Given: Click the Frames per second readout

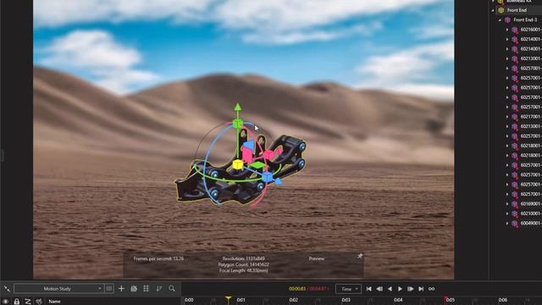Looking at the screenshot, I should click(158, 258).
